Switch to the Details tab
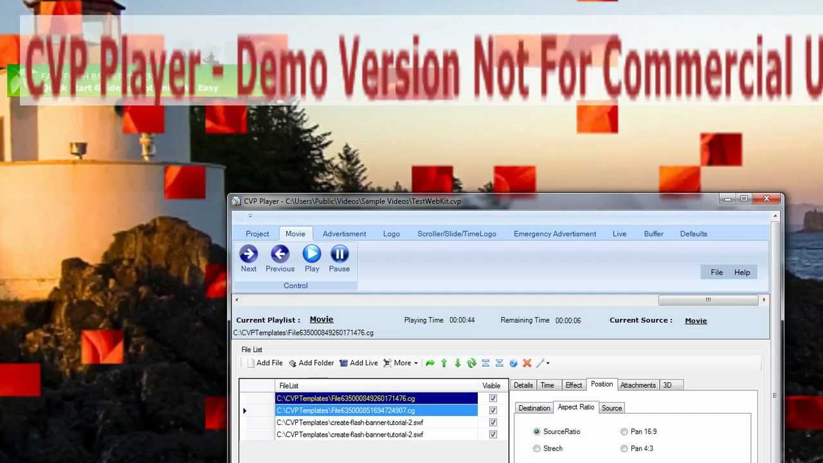The height and width of the screenshot is (463, 823). pos(523,385)
